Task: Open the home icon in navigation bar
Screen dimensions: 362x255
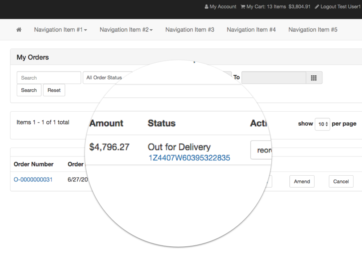Action: [x=19, y=29]
